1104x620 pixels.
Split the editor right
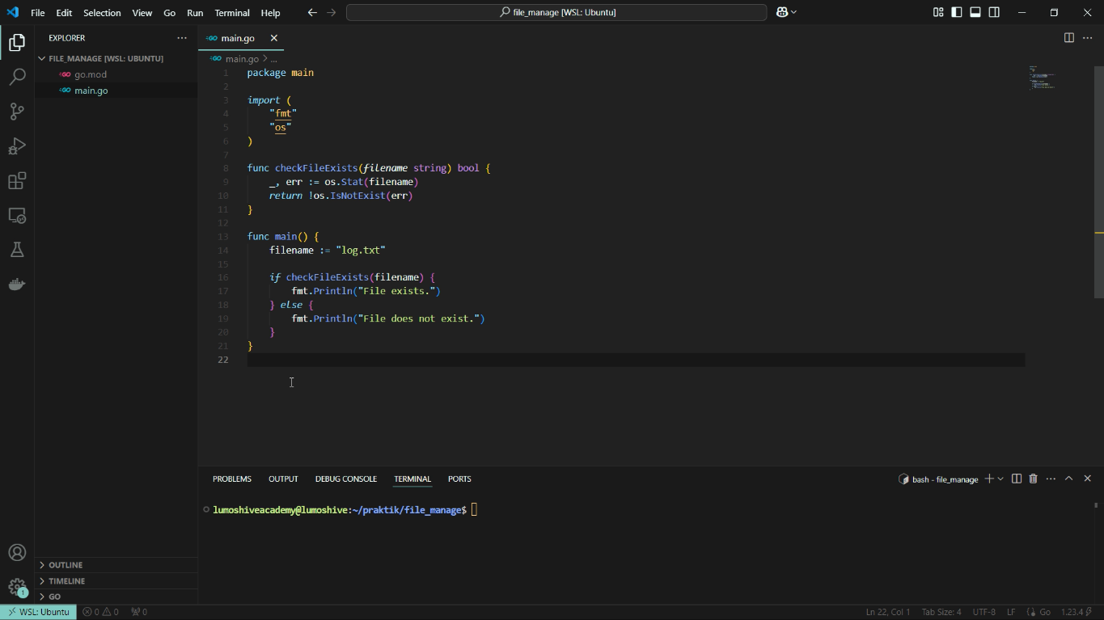pyautogui.click(x=1068, y=38)
